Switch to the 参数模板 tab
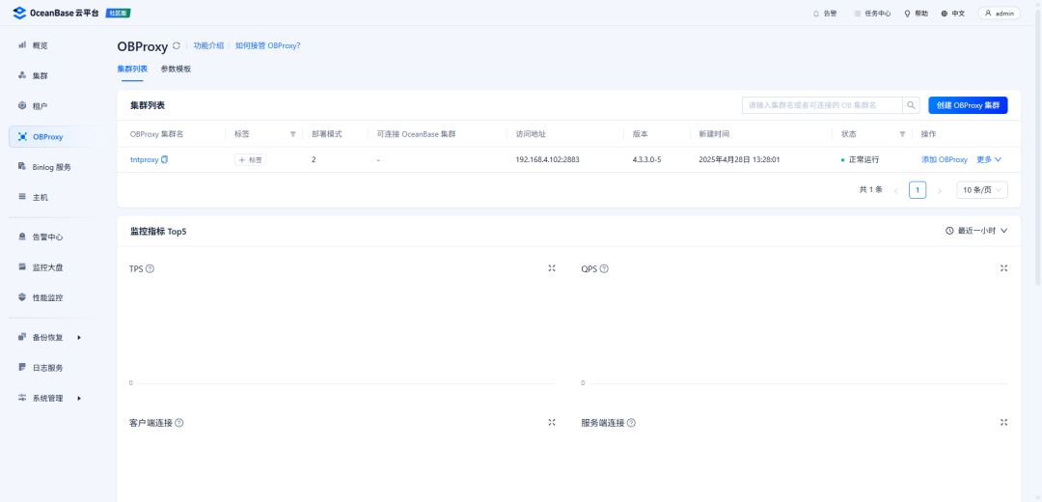This screenshot has width=1042, height=502. pos(176,70)
